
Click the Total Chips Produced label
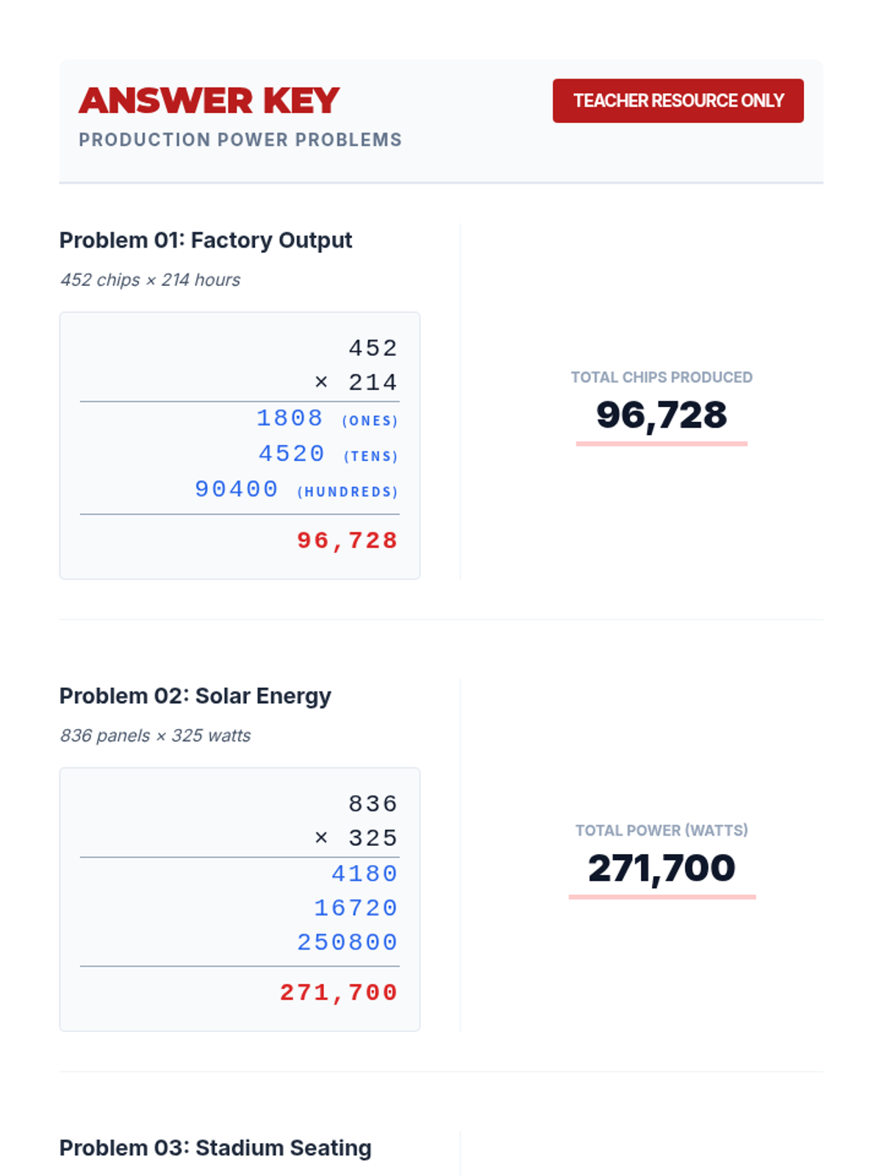tap(661, 377)
